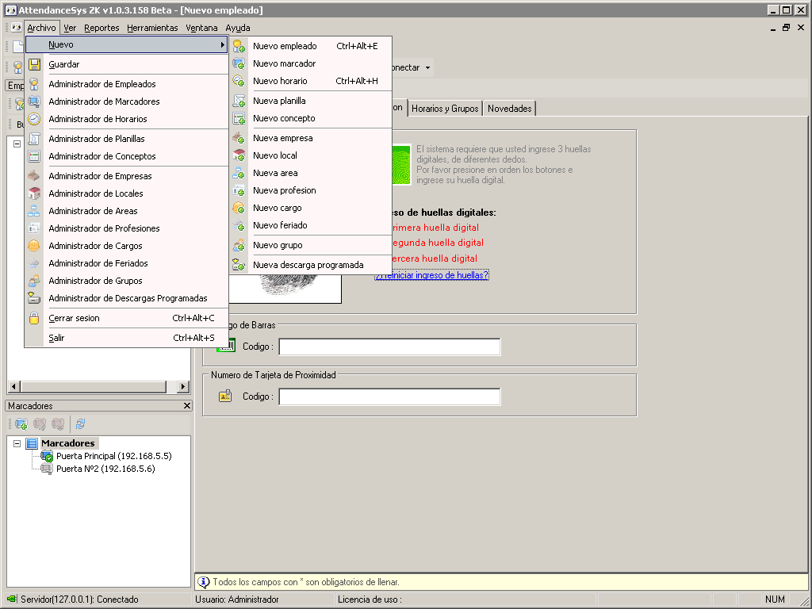Collapse the Marcadores tree node
Screen dimensions: 812x609
pyautogui.click(x=17, y=443)
